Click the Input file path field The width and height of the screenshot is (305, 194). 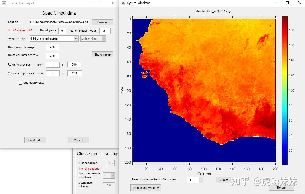(x=59, y=22)
